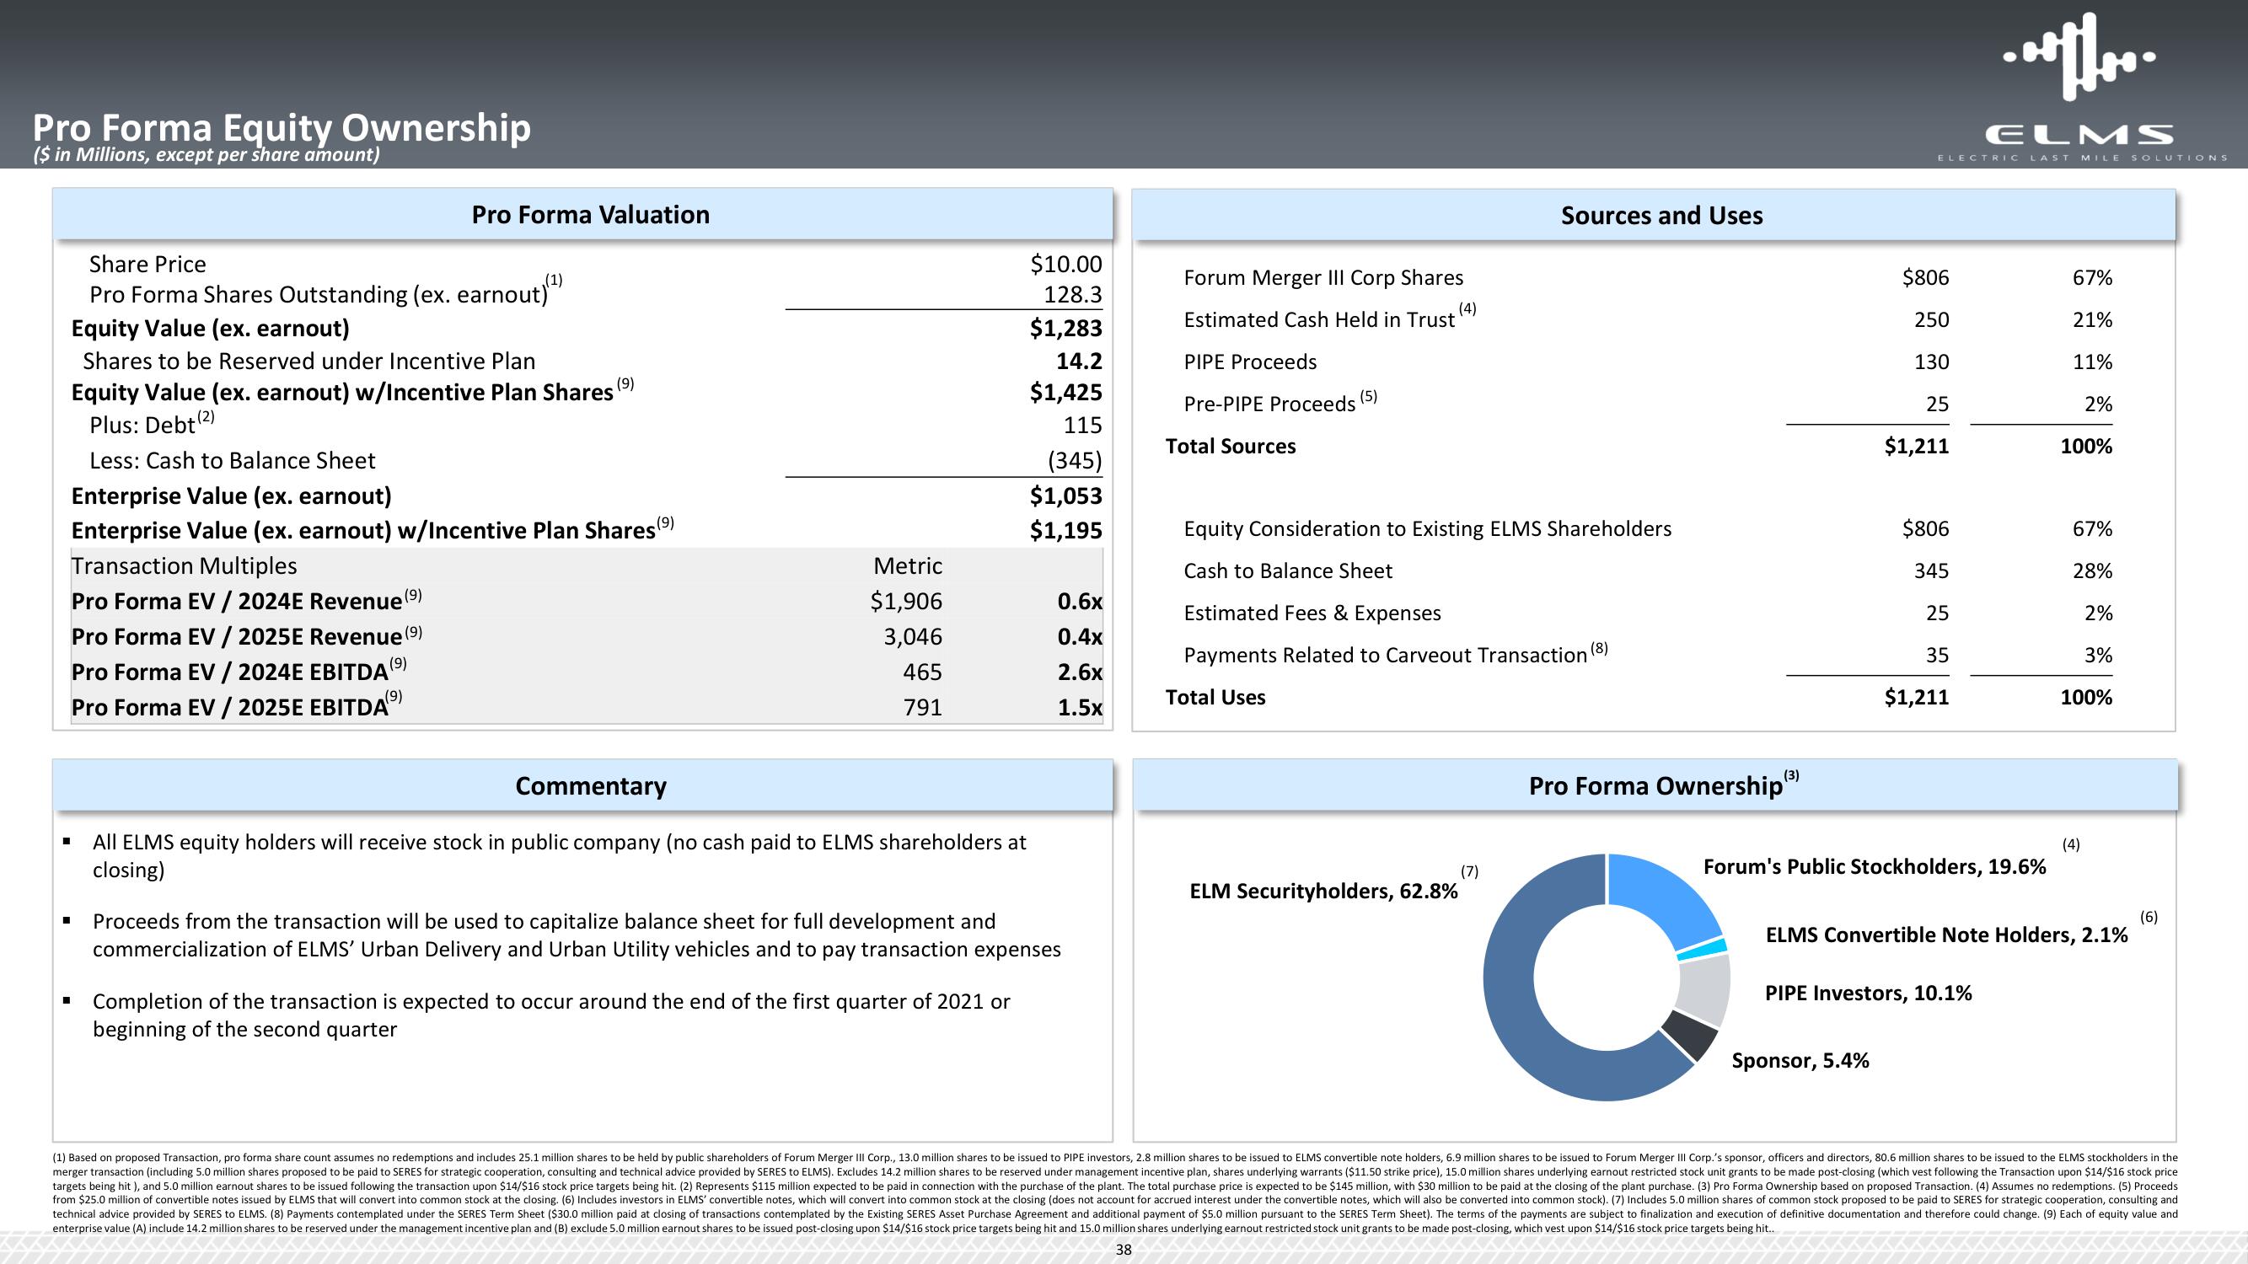The height and width of the screenshot is (1264, 2248).
Task: Click the $1,425 equity value figure
Action: tap(1065, 393)
